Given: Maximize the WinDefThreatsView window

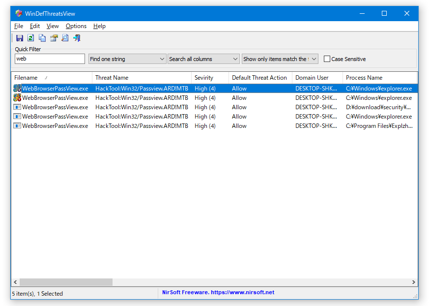Looking at the screenshot, I should (x=384, y=13).
